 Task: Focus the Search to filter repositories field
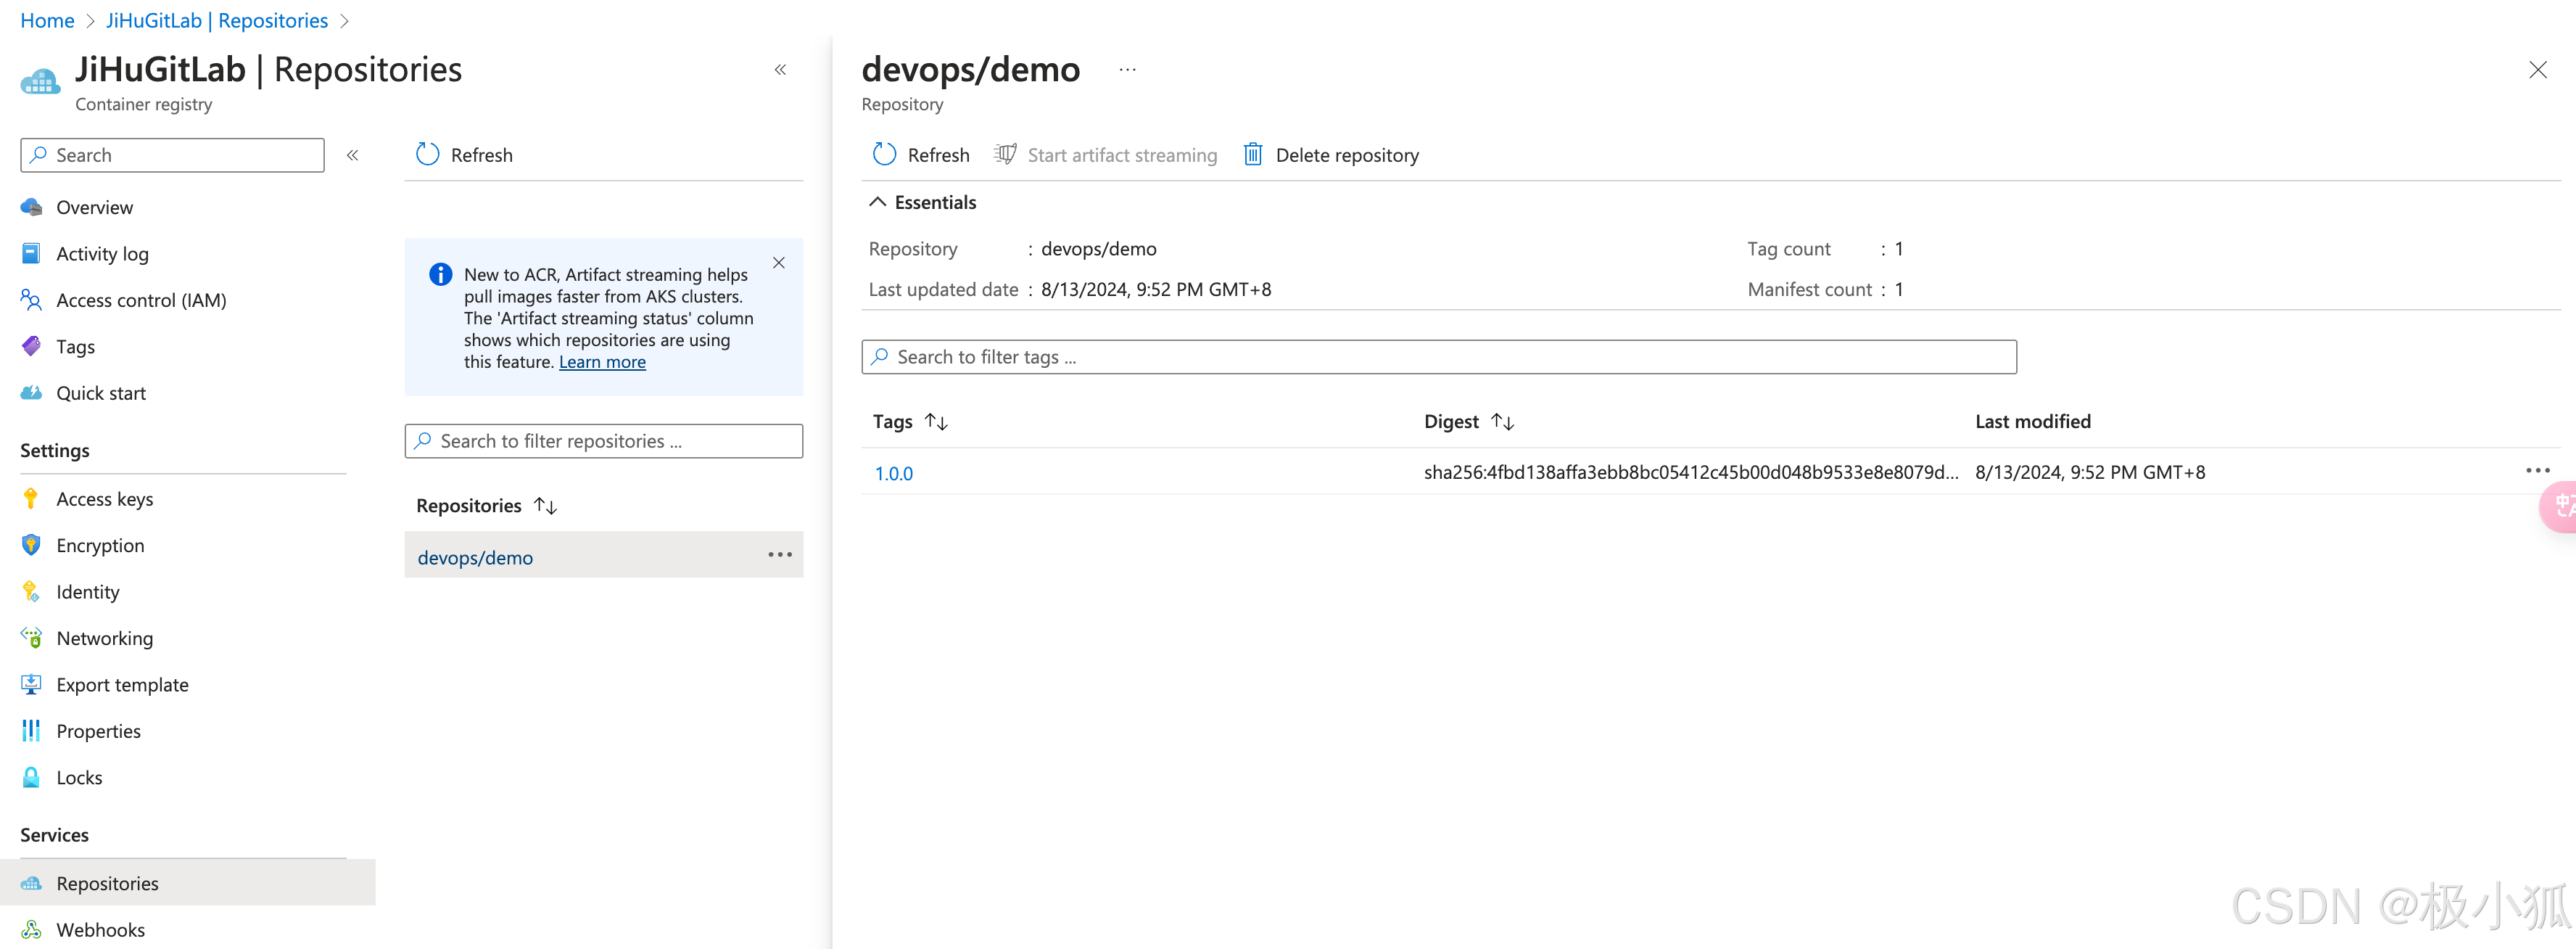[604, 441]
